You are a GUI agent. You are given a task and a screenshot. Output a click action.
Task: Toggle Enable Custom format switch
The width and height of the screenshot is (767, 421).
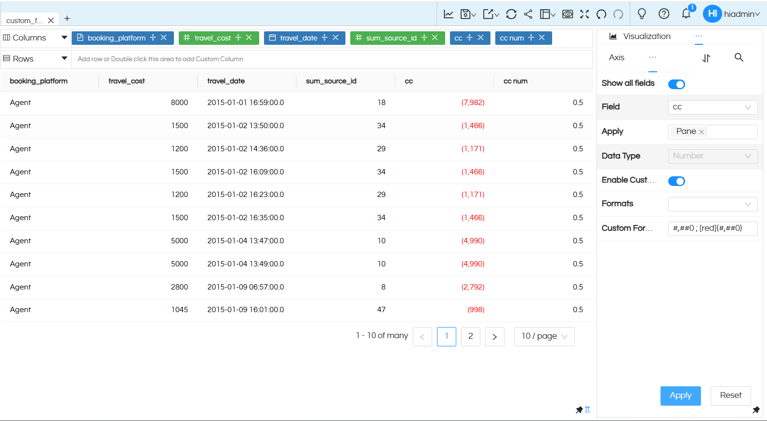[676, 181]
